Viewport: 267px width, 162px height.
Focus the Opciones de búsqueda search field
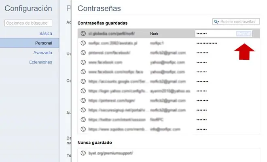point(29,23)
